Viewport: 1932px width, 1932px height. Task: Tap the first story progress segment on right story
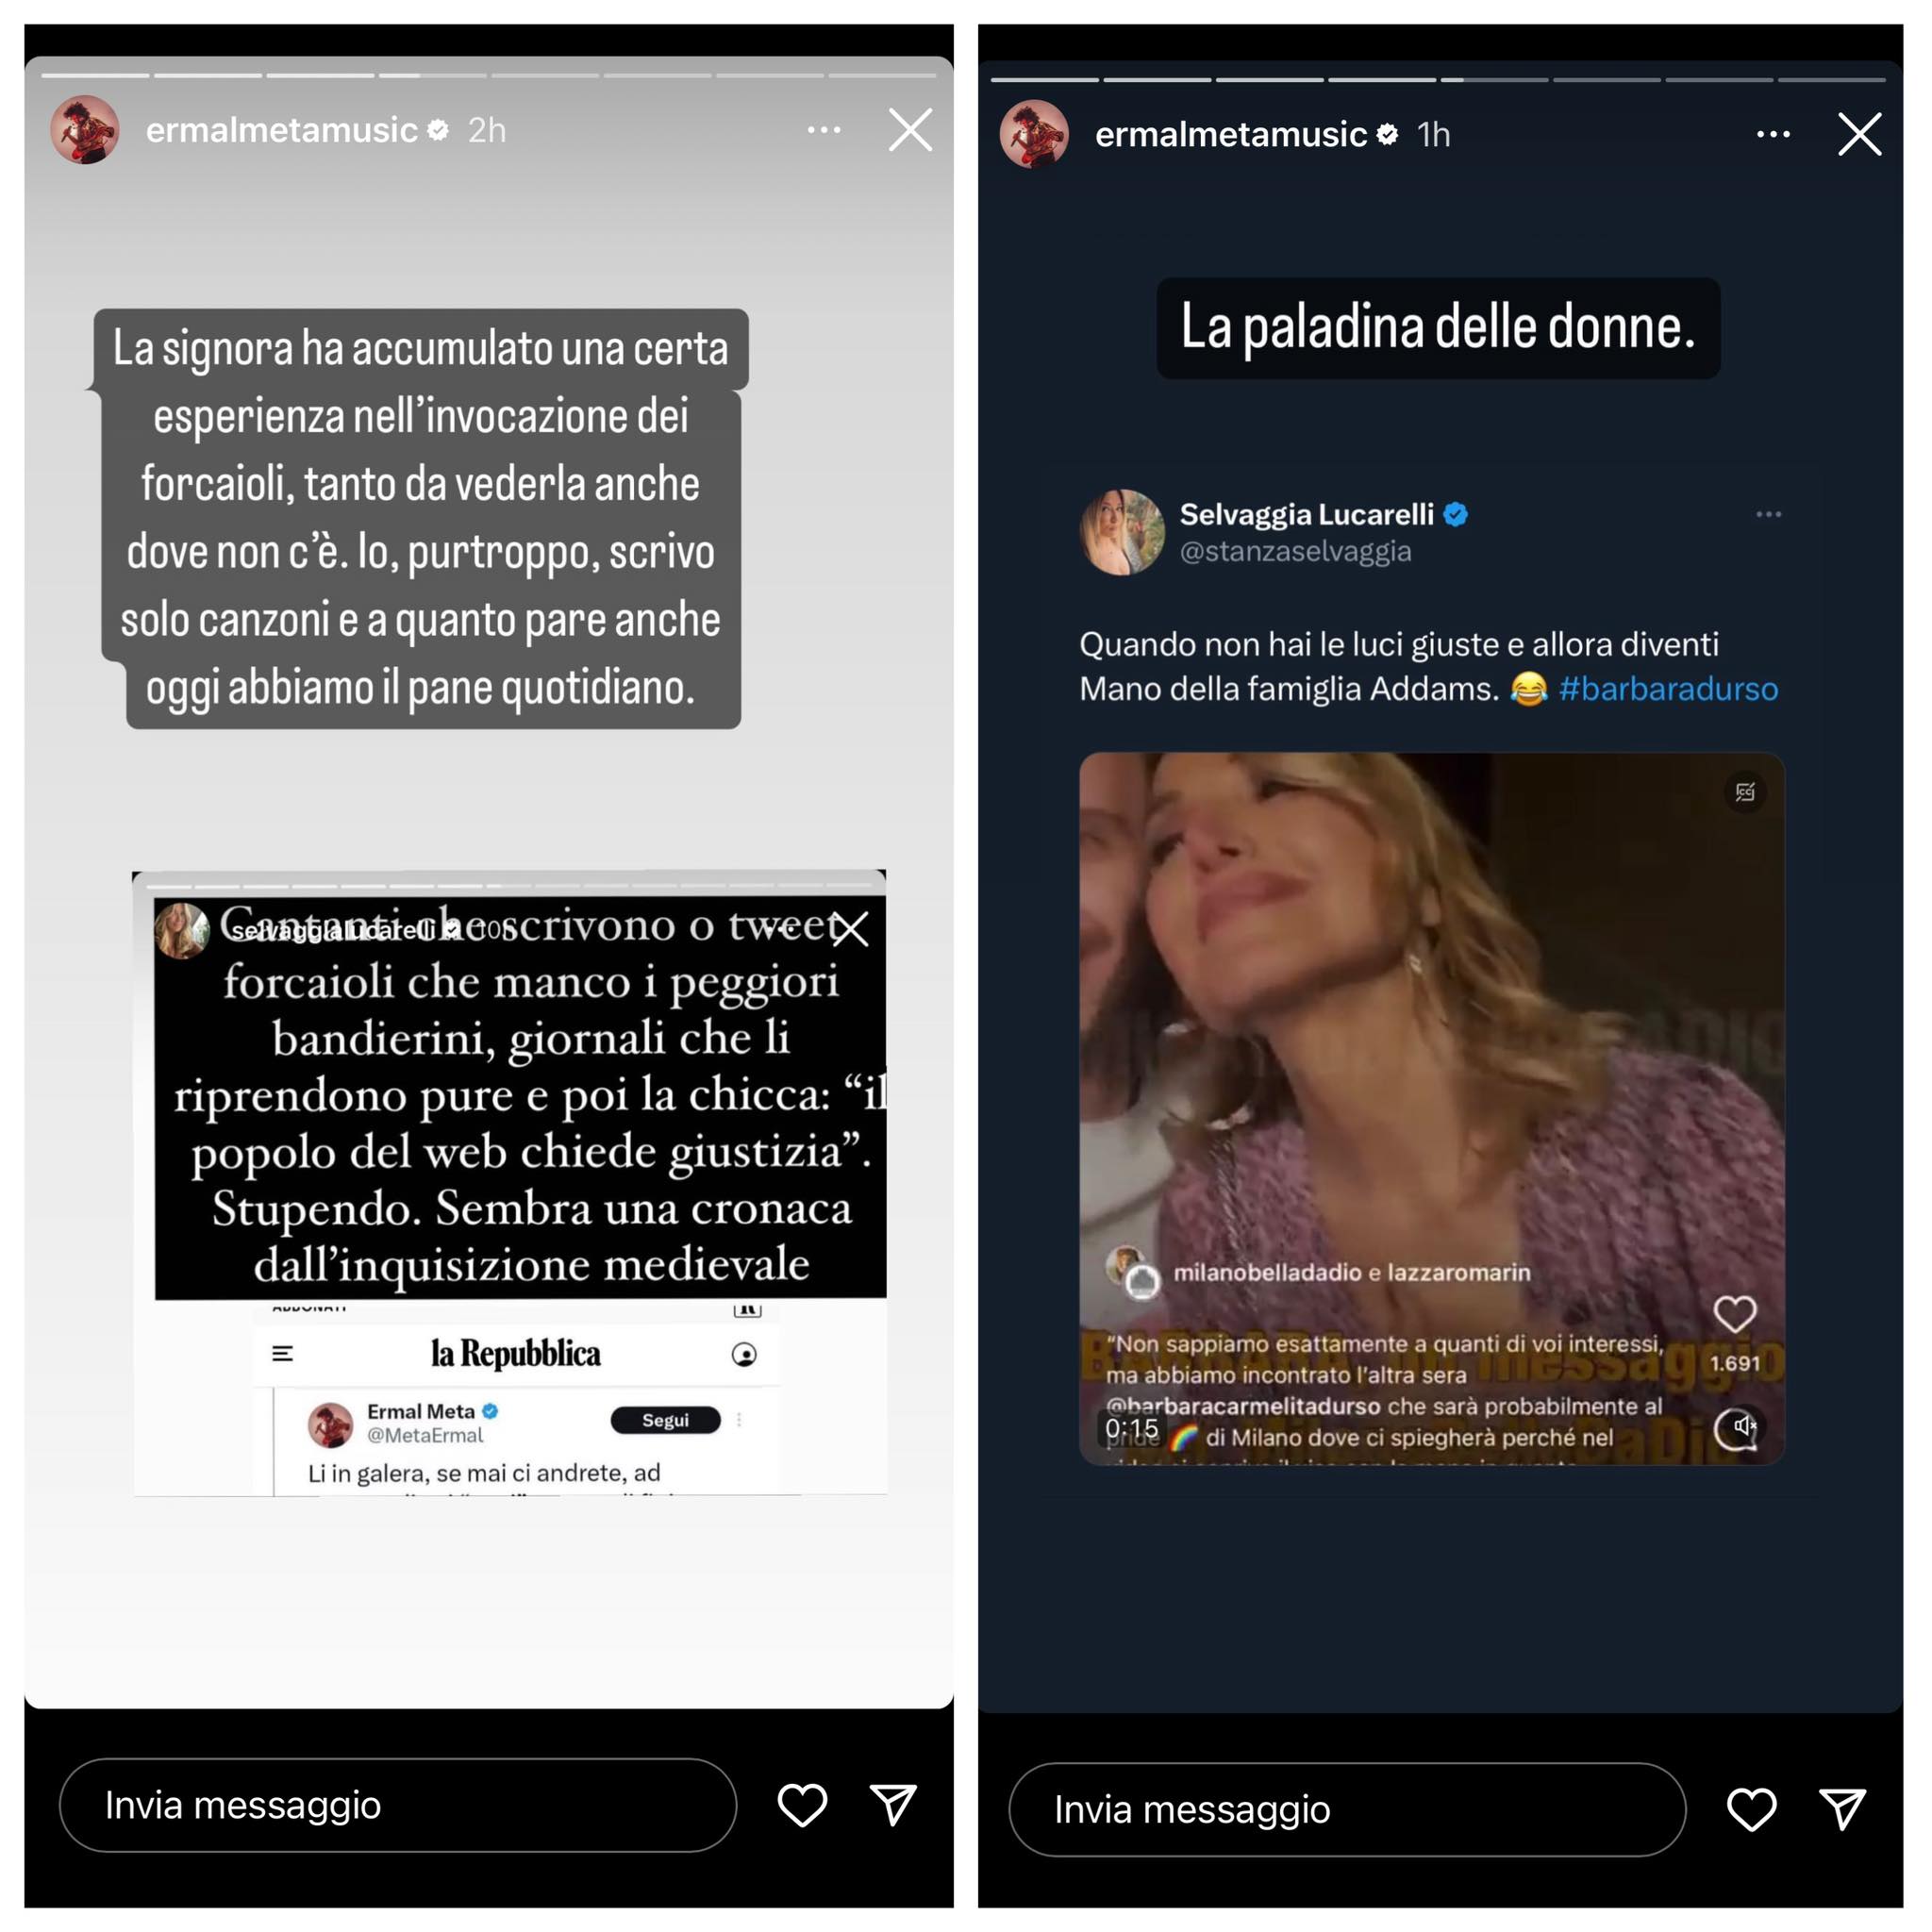(1044, 79)
